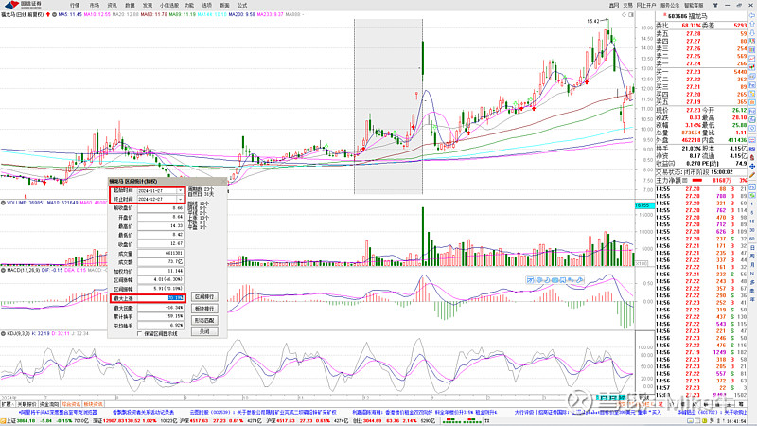The width and height of the screenshot is (757, 426).
Task: Click the 603686 福龙马 stock title
Action: tap(688, 16)
